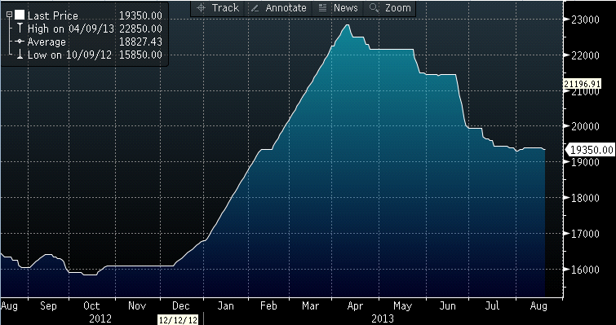Select the Zoom tool label

[x=398, y=8]
